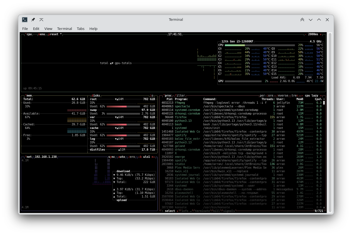This screenshot has height=236, width=352.
Task: Select the goland process row
Action: point(242,146)
